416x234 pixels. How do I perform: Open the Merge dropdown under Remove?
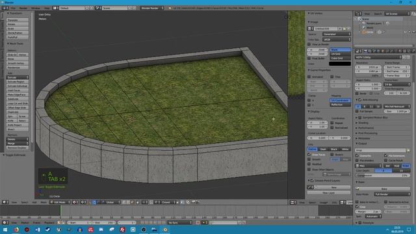[x=18, y=143]
